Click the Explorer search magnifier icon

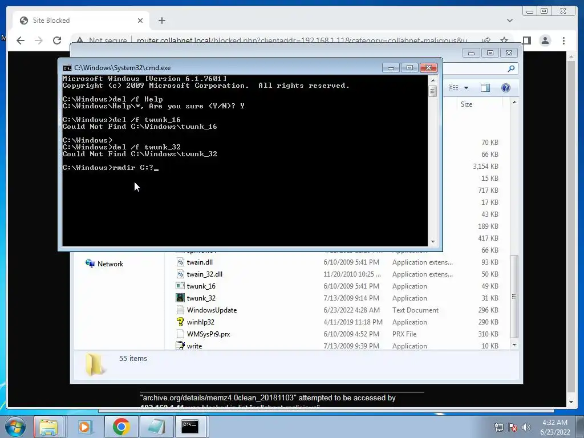511,68
